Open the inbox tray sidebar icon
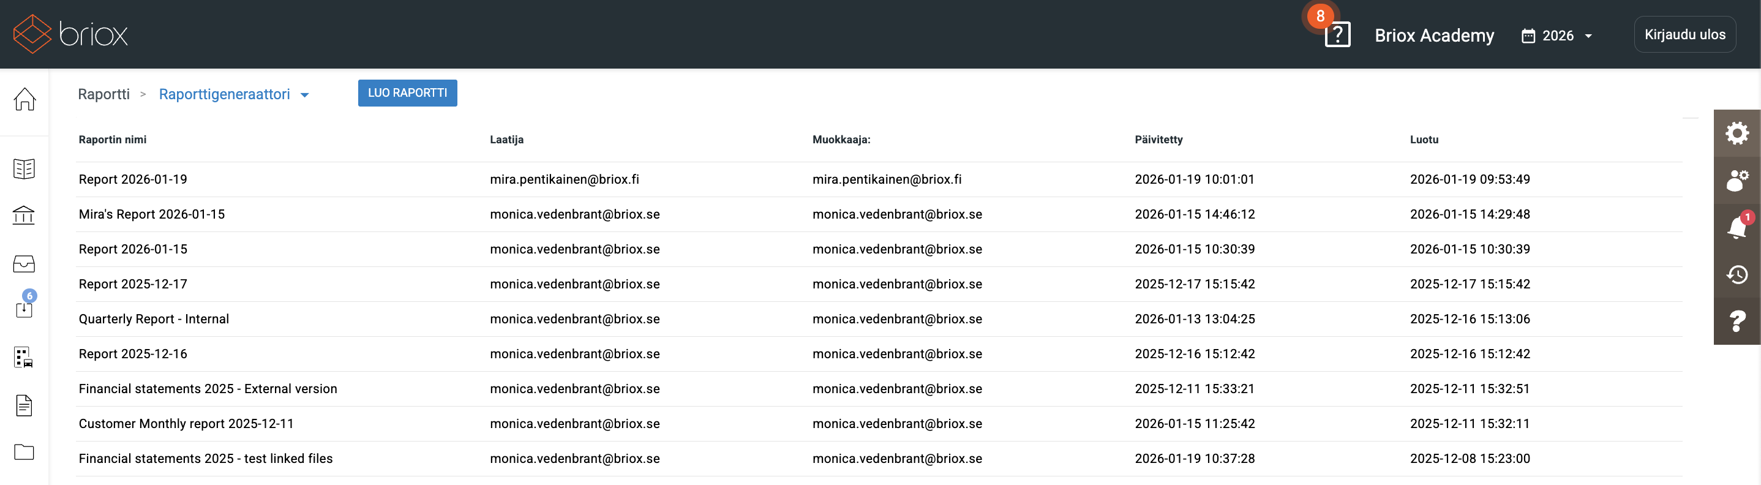Image resolution: width=1761 pixels, height=485 pixels. click(x=24, y=263)
